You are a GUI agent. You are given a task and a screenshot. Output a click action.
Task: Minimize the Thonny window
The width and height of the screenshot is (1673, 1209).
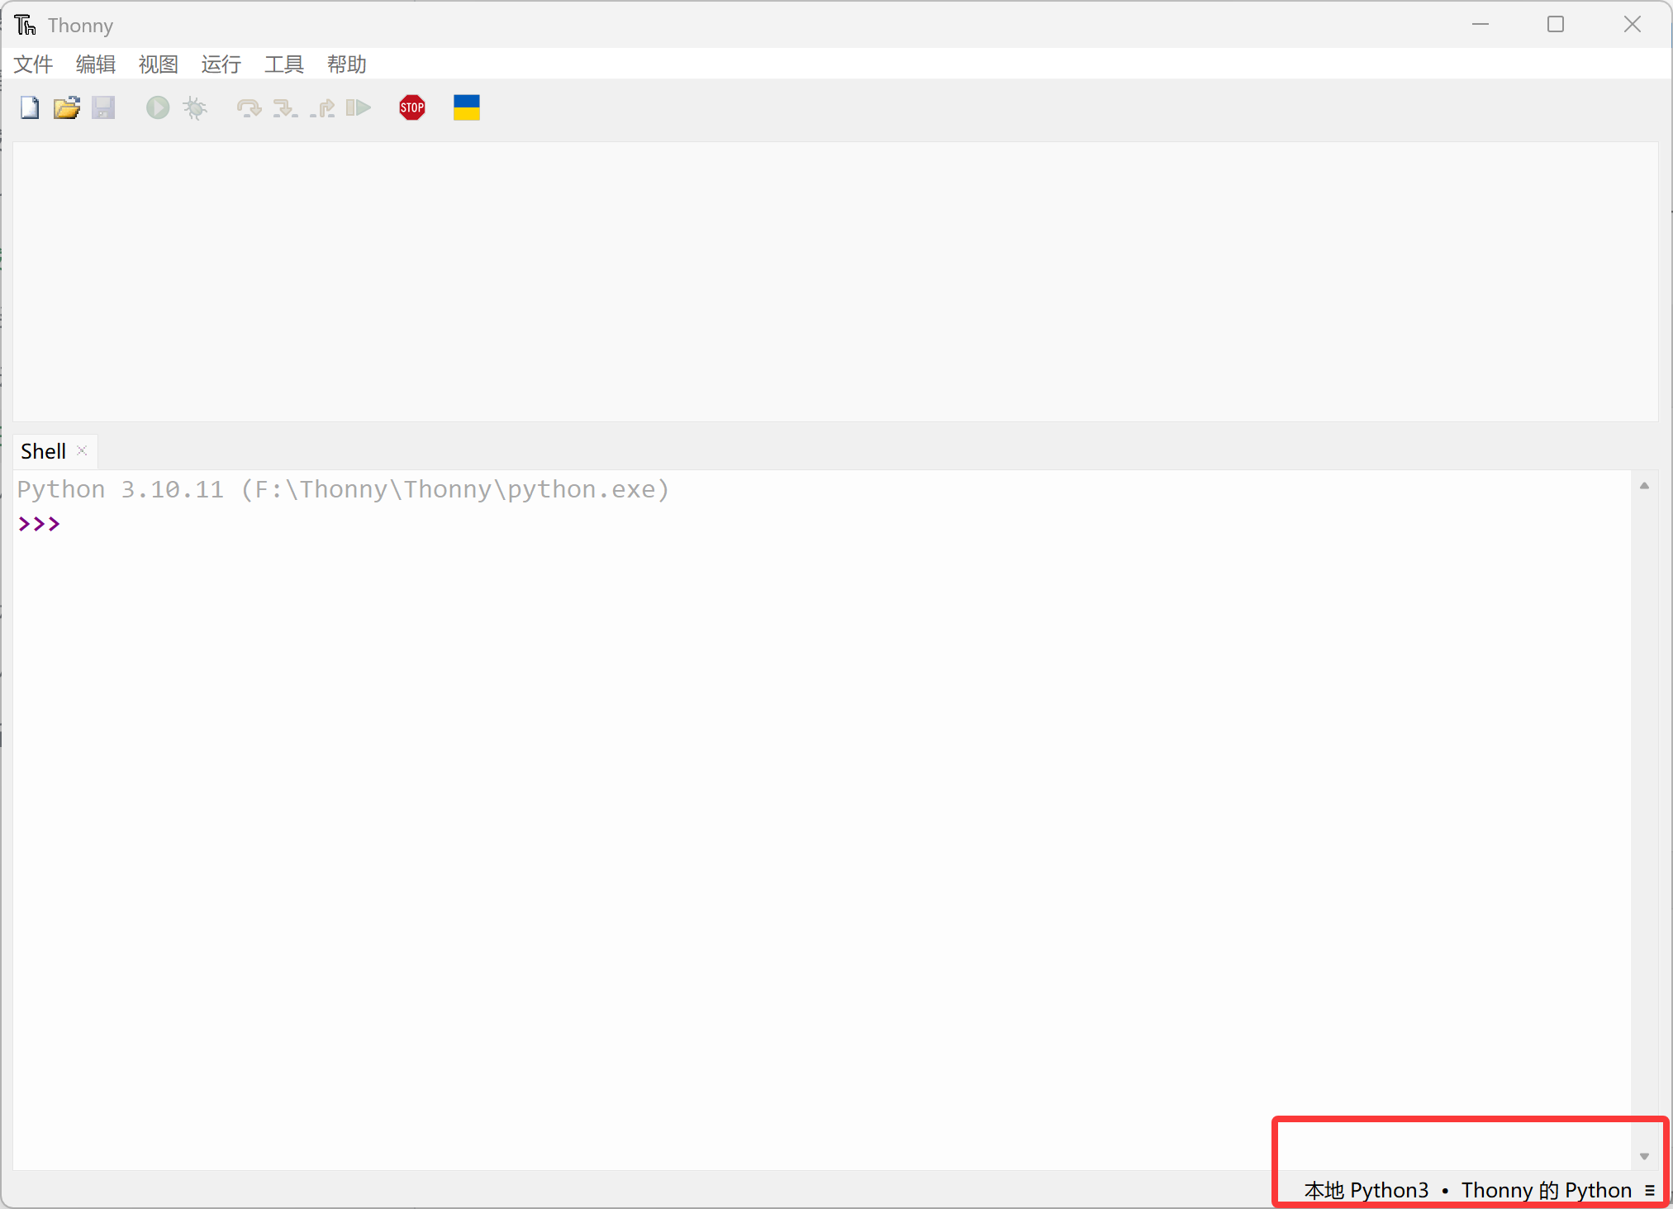click(x=1481, y=25)
